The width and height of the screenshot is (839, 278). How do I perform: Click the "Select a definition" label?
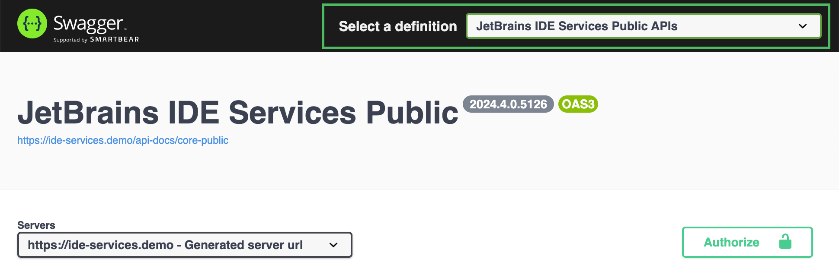click(397, 26)
